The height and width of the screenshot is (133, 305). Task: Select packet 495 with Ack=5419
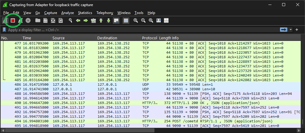click(x=151, y=126)
